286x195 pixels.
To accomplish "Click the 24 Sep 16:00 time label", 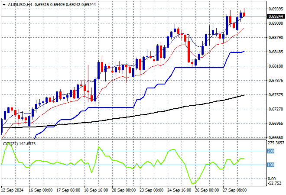I will 179,190.
